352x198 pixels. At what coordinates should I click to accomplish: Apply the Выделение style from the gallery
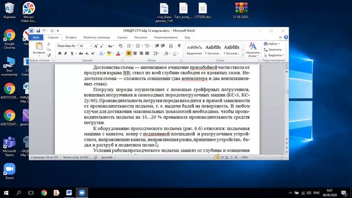pyautogui.click(x=194, y=50)
